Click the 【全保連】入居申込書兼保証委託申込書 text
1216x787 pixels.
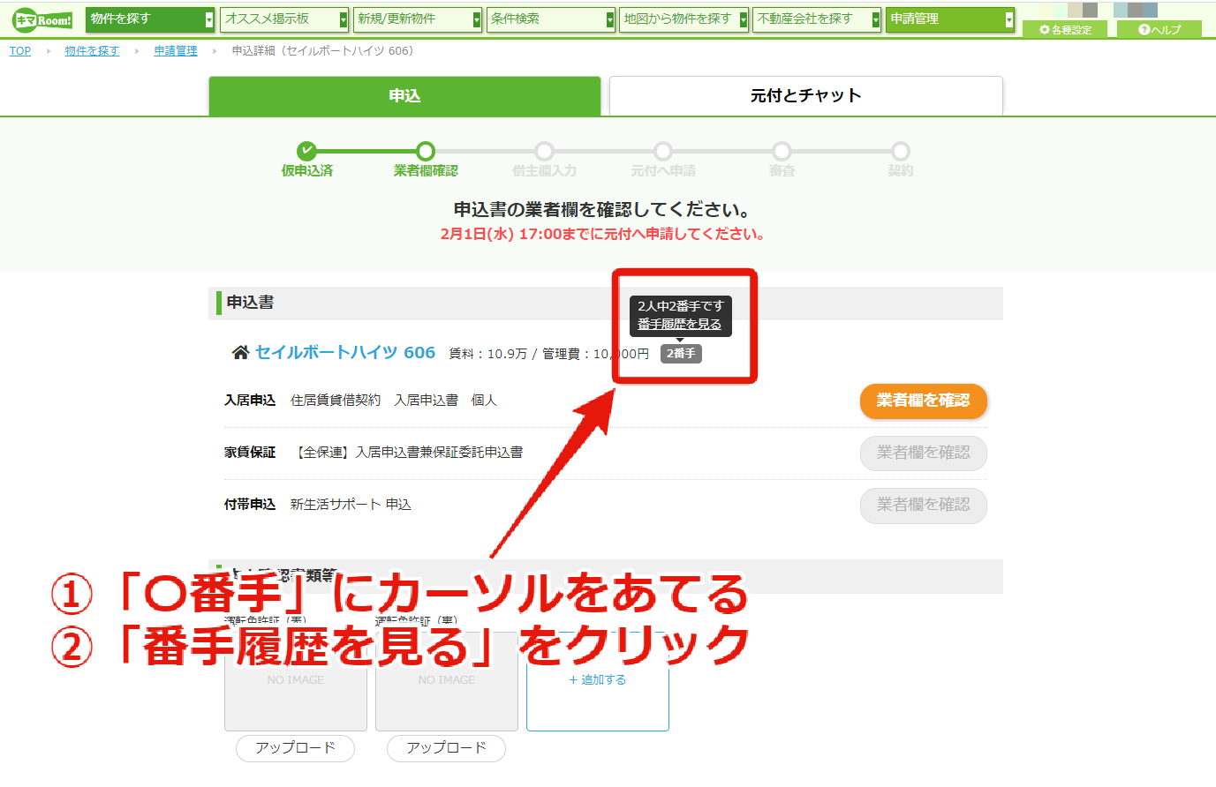409,453
